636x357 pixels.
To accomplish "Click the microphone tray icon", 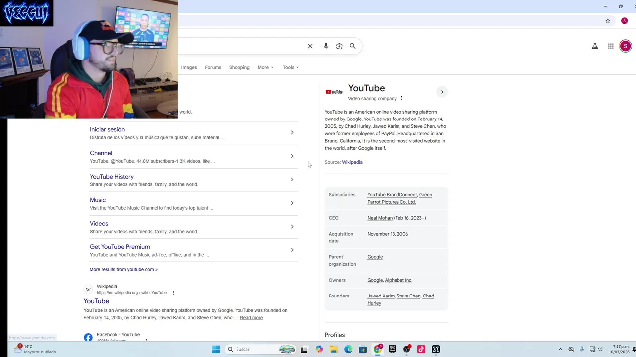I will (x=582, y=349).
